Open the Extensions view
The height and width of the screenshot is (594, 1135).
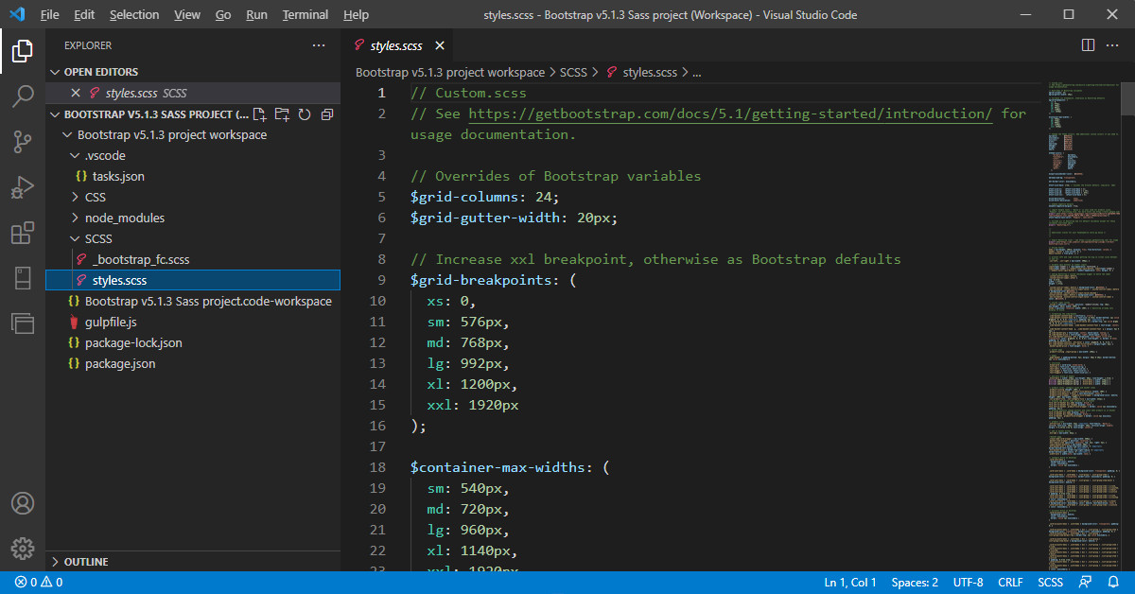tap(23, 233)
